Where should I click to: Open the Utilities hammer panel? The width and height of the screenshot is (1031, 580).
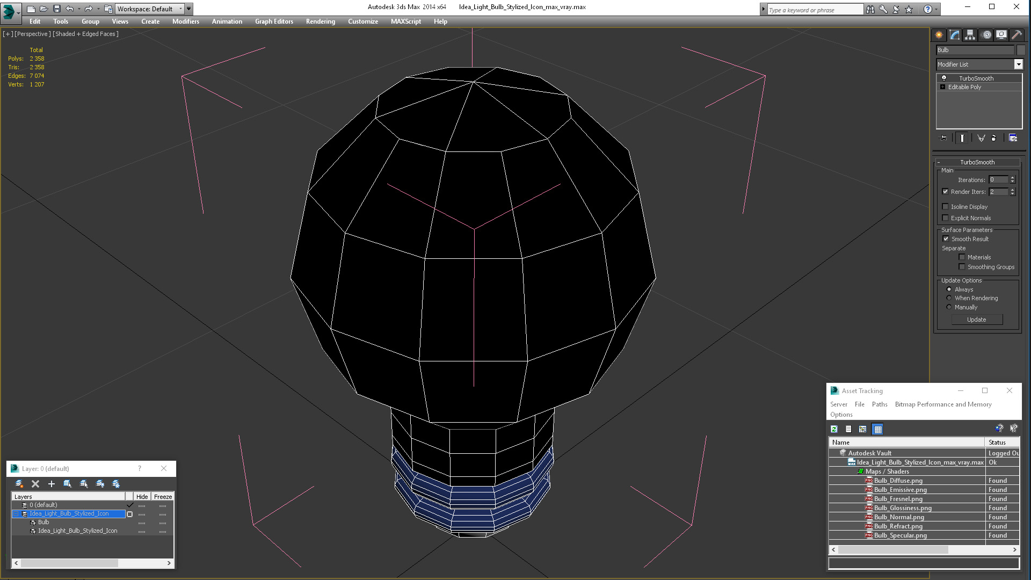pyautogui.click(x=1017, y=35)
